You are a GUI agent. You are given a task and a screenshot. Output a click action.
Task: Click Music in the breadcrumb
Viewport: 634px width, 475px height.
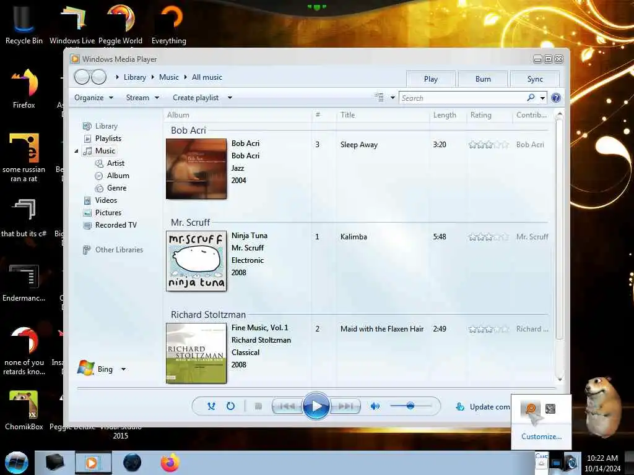(168, 77)
